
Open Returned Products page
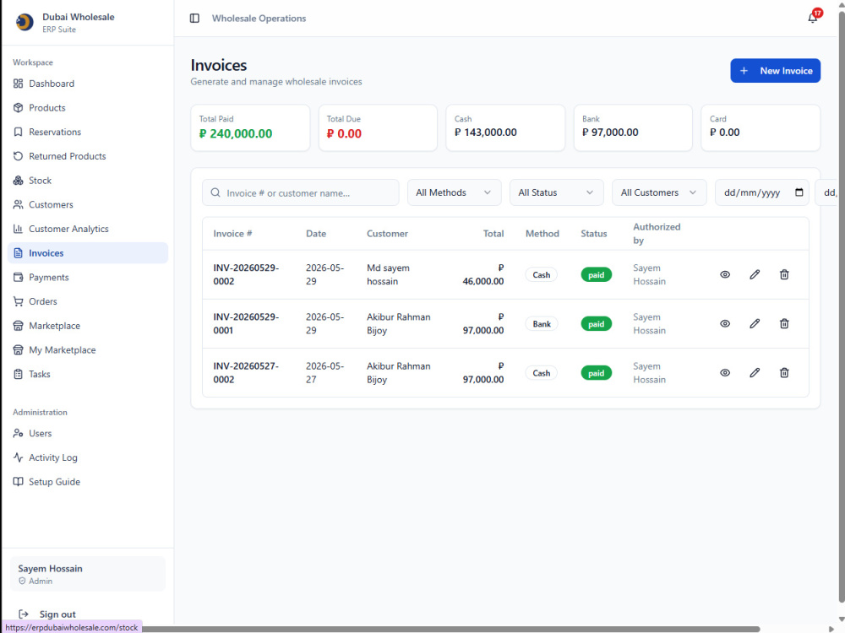click(x=88, y=156)
